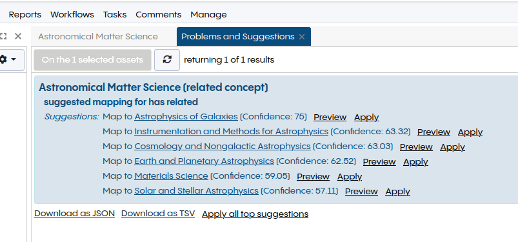Open the Astrophysics of Galaxies link
Screen dimensions: 518x242
[x=186, y=117]
